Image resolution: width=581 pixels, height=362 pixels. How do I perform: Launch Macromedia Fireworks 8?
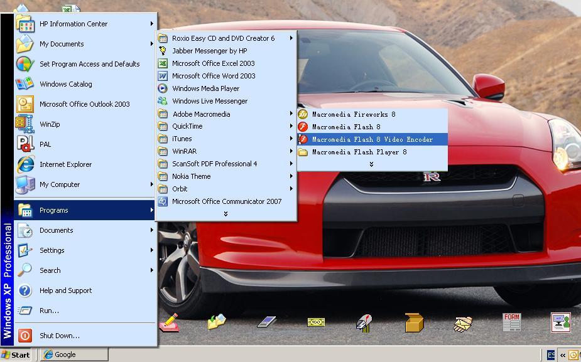[372, 114]
